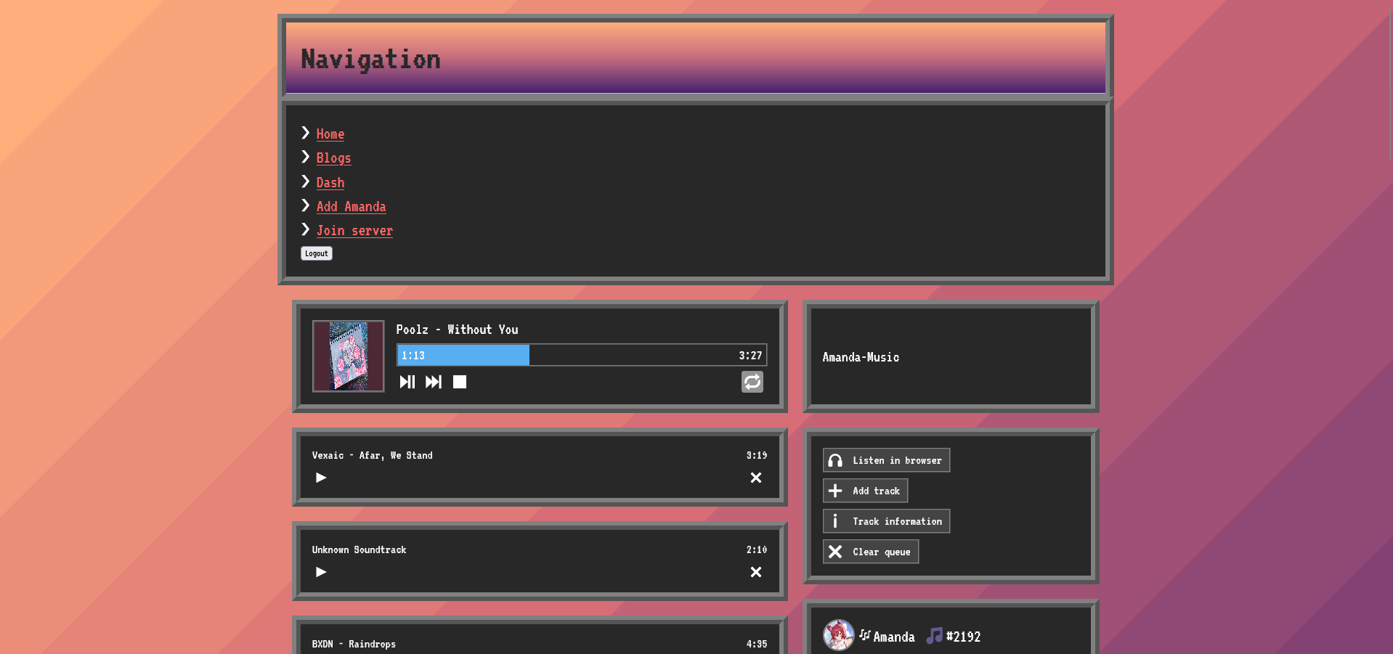
Task: Play the Vexaic - Afar, We Stand track
Action: click(x=320, y=478)
